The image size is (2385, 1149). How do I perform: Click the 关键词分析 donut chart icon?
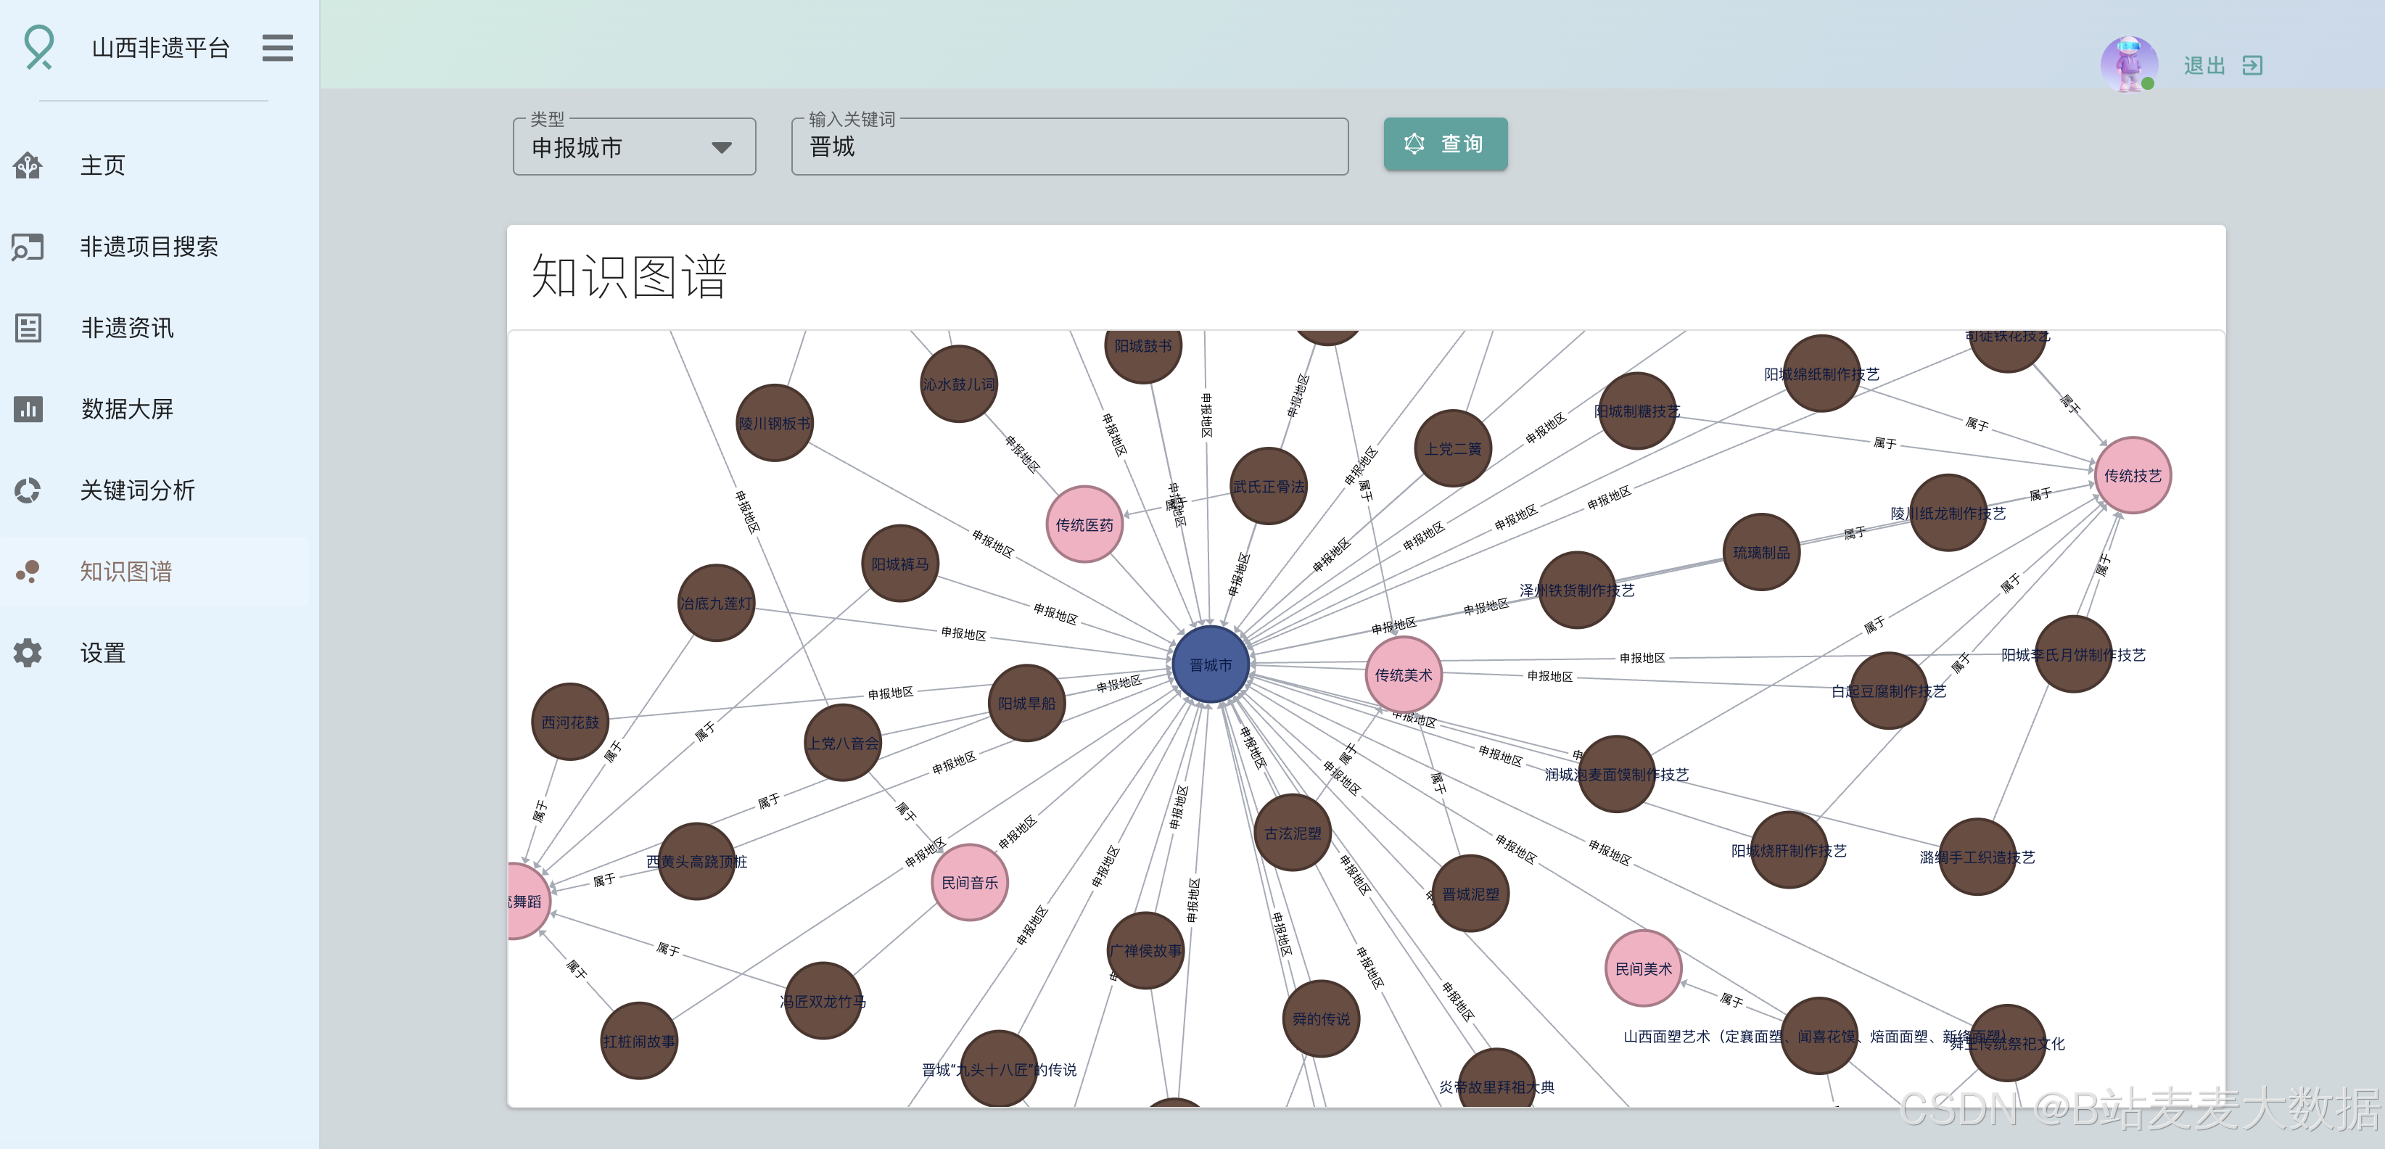click(x=28, y=490)
